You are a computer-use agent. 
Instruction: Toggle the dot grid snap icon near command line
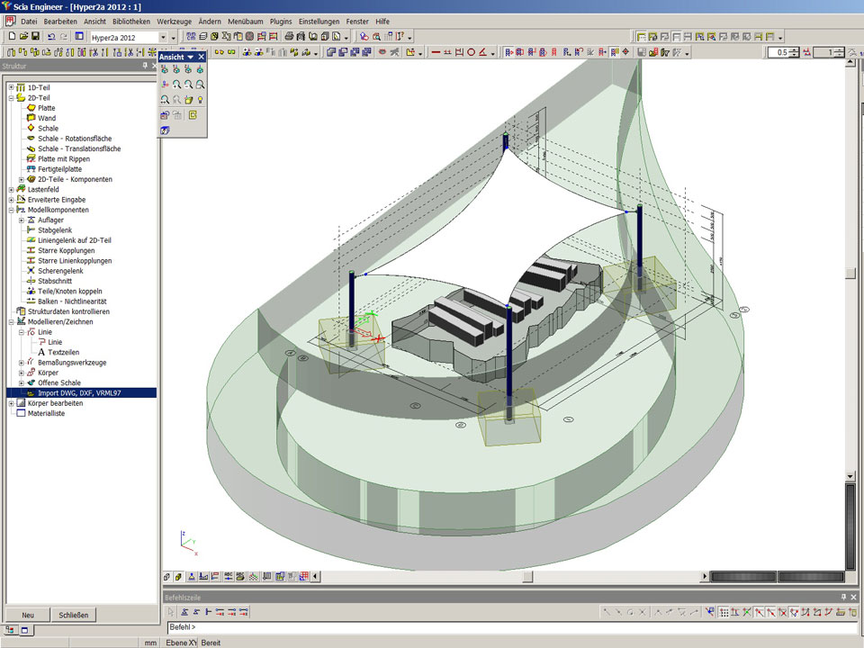tap(724, 612)
